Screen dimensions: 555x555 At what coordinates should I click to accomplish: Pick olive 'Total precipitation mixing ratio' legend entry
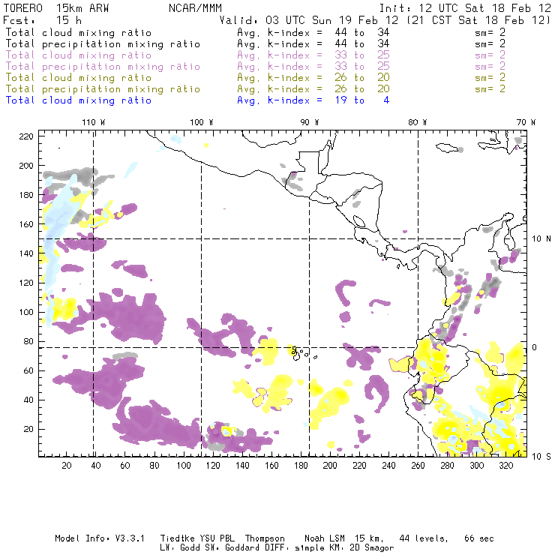tap(103, 89)
